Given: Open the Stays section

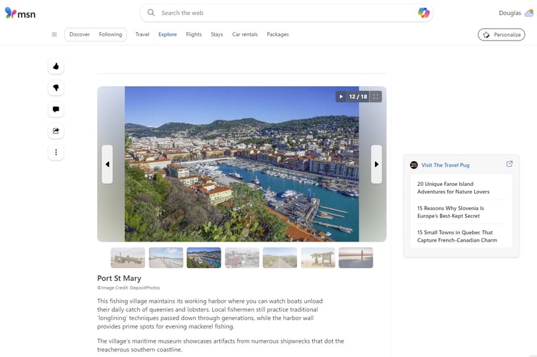Looking at the screenshot, I should pyautogui.click(x=217, y=34).
